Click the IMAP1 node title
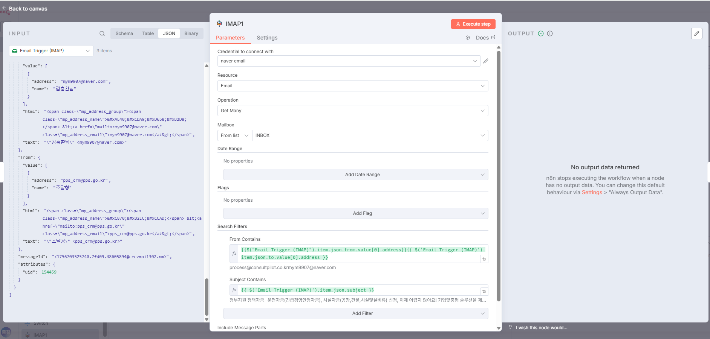The image size is (710, 339). click(234, 24)
